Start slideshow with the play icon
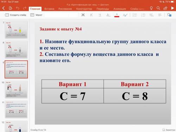 pyautogui.click(x=172, y=8)
